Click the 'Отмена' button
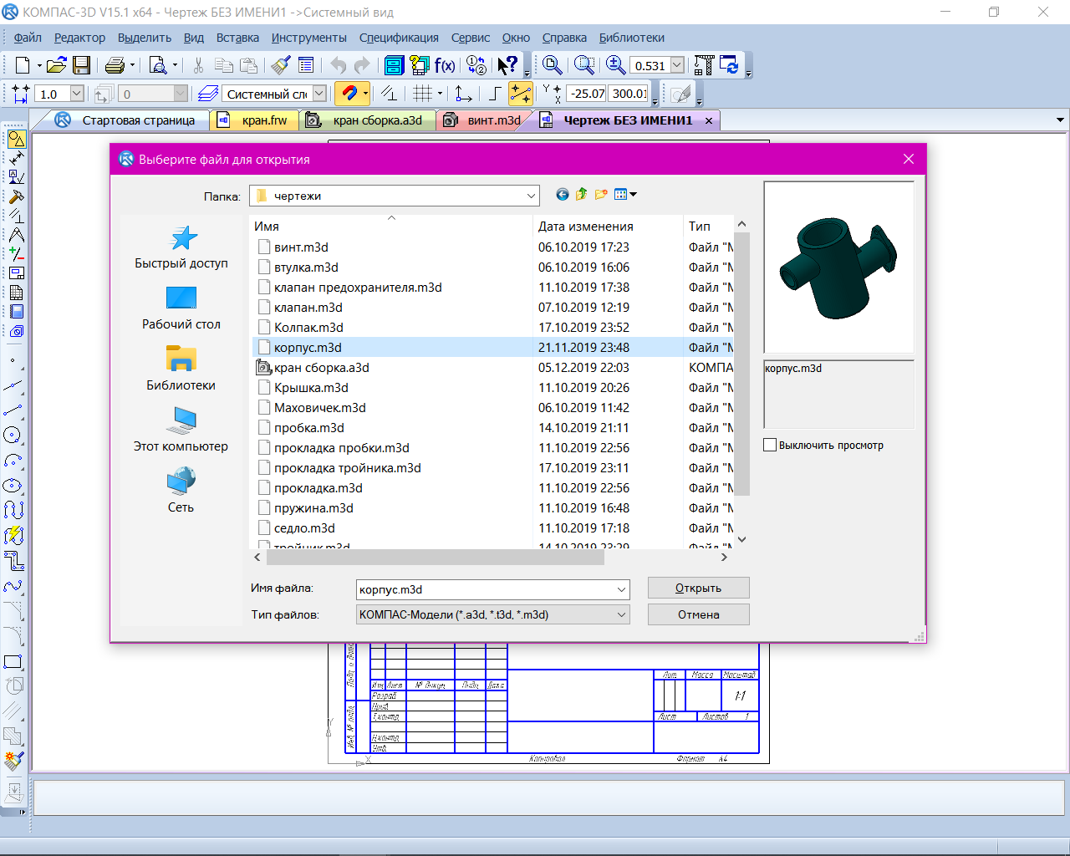This screenshot has width=1070, height=856. click(x=698, y=614)
